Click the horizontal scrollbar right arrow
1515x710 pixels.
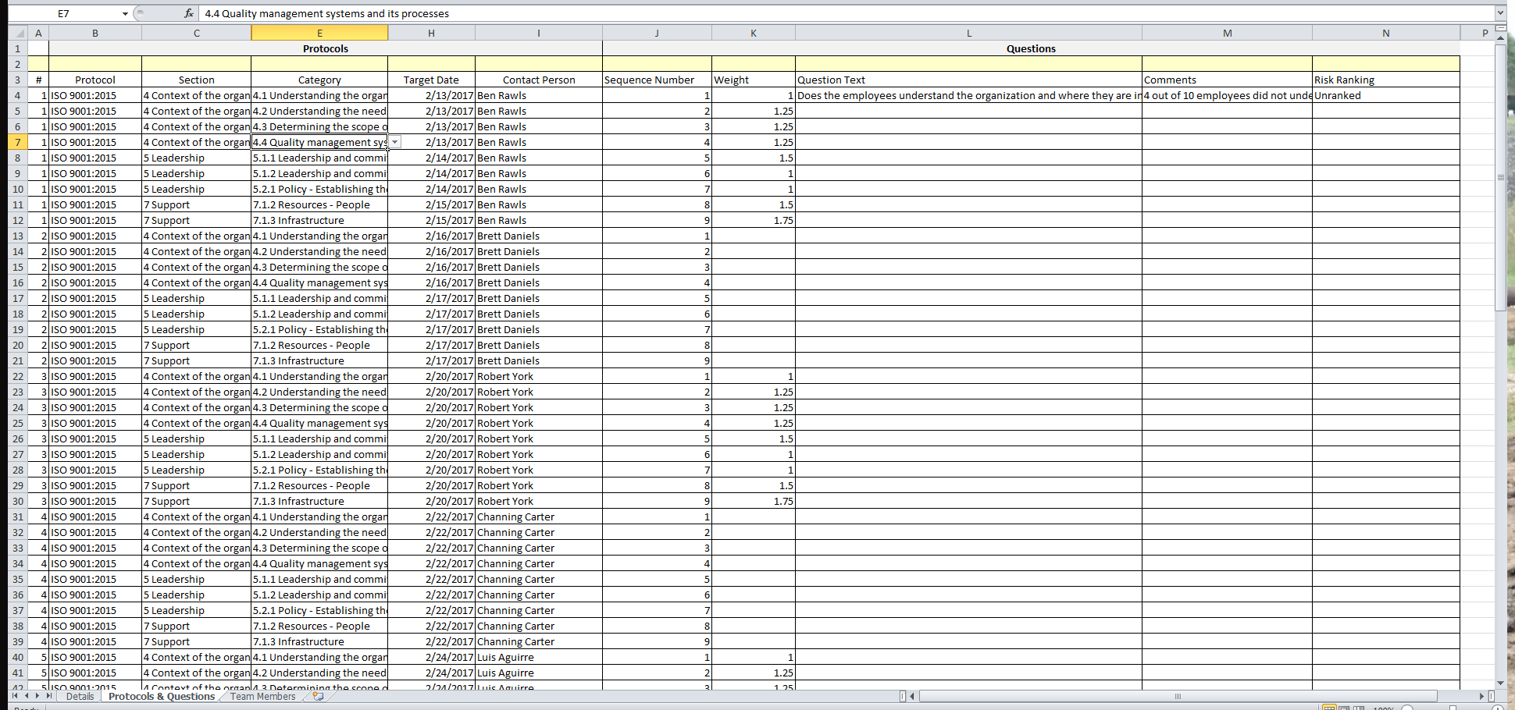point(1481,696)
